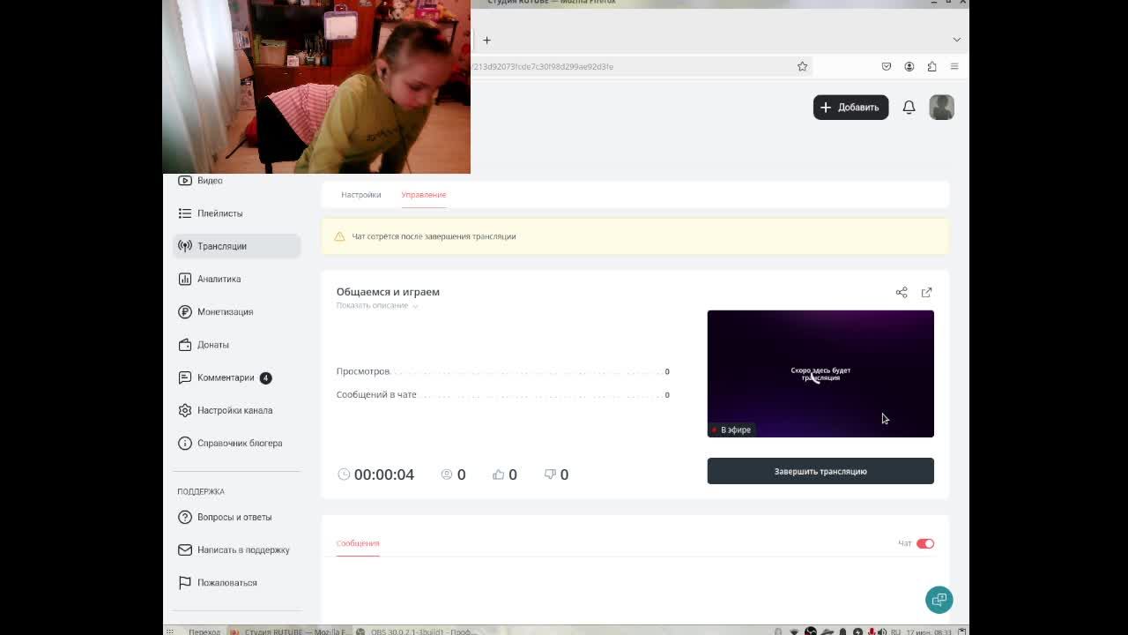Open the Firefox extensions puzzle icon
The height and width of the screenshot is (635, 1128).
pyautogui.click(x=931, y=66)
